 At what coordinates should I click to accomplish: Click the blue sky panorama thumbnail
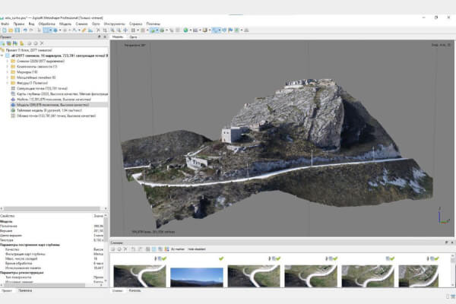197,277
